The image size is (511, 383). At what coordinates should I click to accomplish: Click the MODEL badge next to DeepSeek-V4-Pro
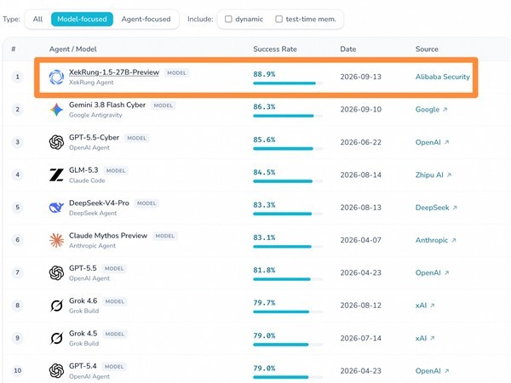[146, 203]
